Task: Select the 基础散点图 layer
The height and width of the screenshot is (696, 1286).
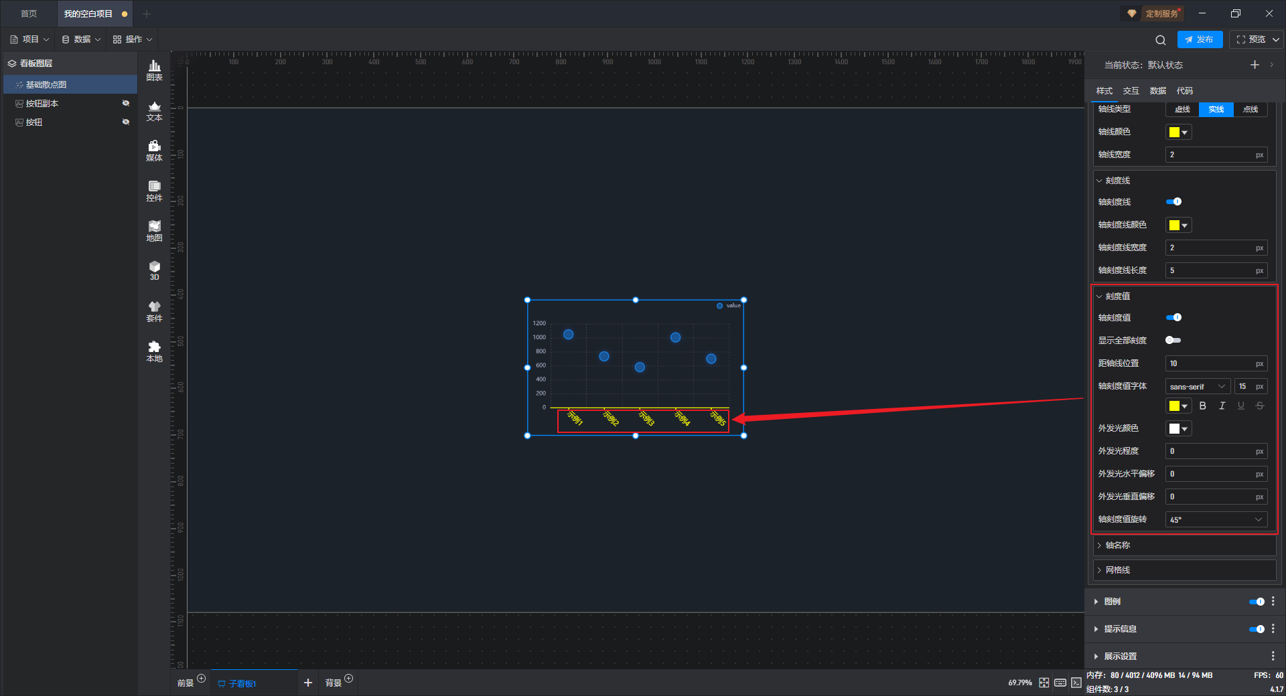Action: [x=70, y=84]
